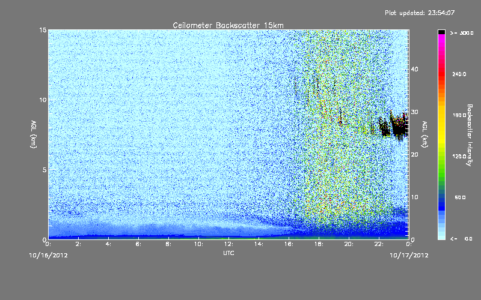
Task: Click the '6:' hour label on UTC axis
Action: pyautogui.click(x=139, y=244)
